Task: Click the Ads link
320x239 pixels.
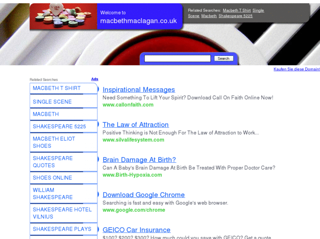Action: point(95,79)
